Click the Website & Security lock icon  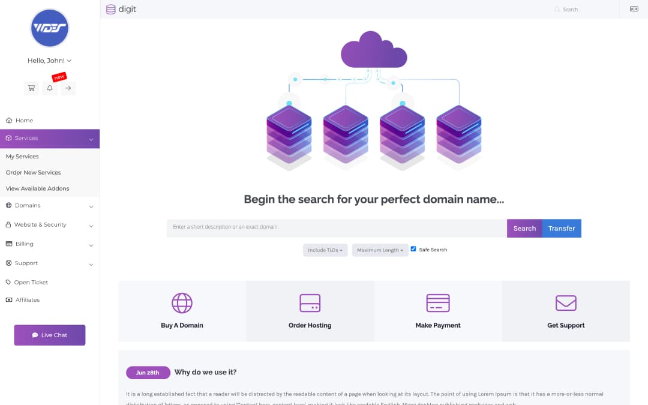click(x=8, y=224)
